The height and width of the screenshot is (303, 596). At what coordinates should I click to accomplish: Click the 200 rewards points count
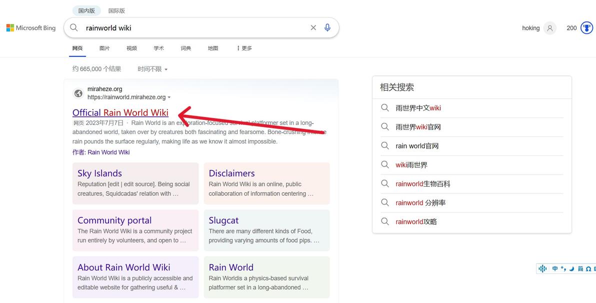pyautogui.click(x=571, y=28)
